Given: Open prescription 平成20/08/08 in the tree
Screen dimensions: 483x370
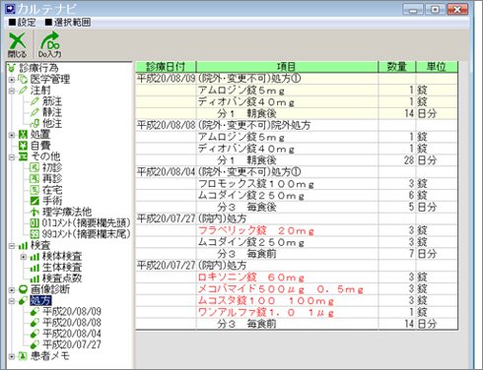Looking at the screenshot, I should point(72,323).
